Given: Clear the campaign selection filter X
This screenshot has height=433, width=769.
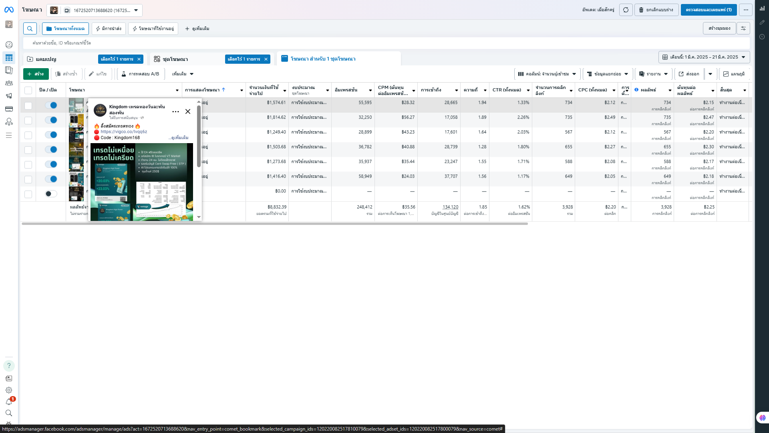Looking at the screenshot, I should [139, 59].
